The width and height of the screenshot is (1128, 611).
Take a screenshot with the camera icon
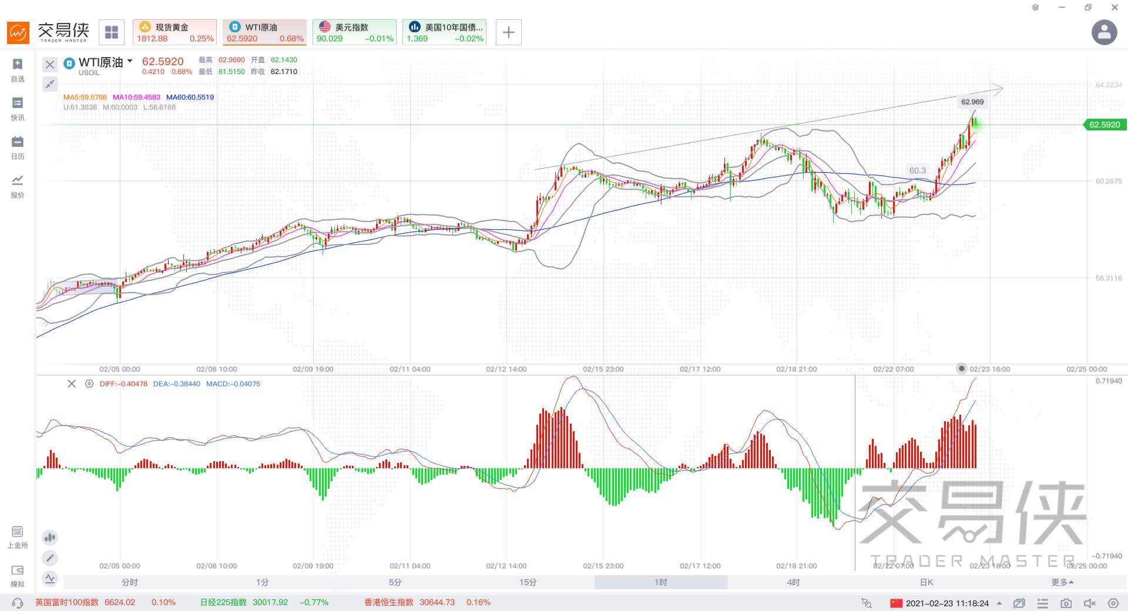tap(1066, 603)
